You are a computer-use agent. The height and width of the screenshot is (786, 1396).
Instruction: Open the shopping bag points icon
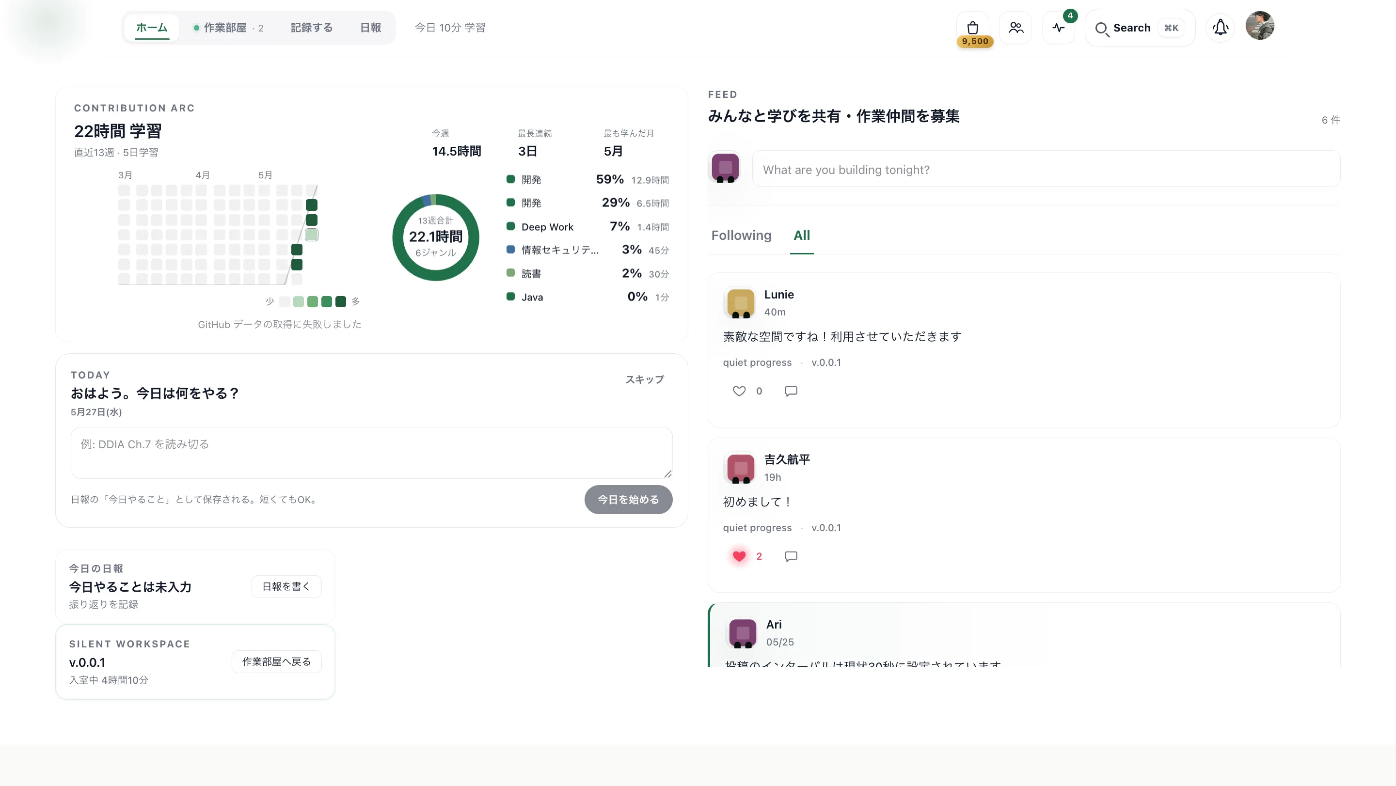tap(973, 28)
